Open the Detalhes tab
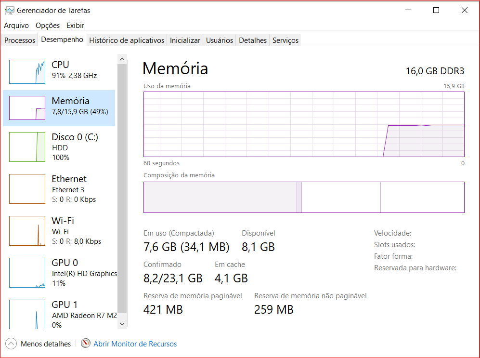This screenshot has height=358, width=480. 253,40
